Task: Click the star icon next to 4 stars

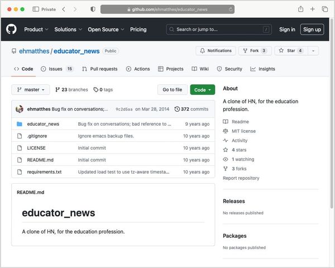Action: pos(226,150)
